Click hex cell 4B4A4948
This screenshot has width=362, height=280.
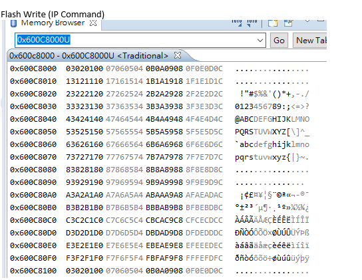coord(164,119)
